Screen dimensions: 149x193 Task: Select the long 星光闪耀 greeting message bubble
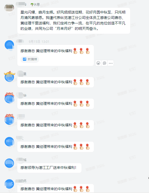click(74, 21)
